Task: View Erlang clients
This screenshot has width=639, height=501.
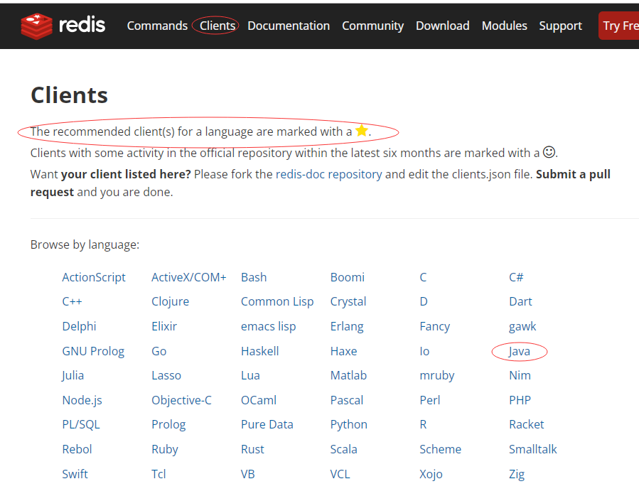Action: 347,327
